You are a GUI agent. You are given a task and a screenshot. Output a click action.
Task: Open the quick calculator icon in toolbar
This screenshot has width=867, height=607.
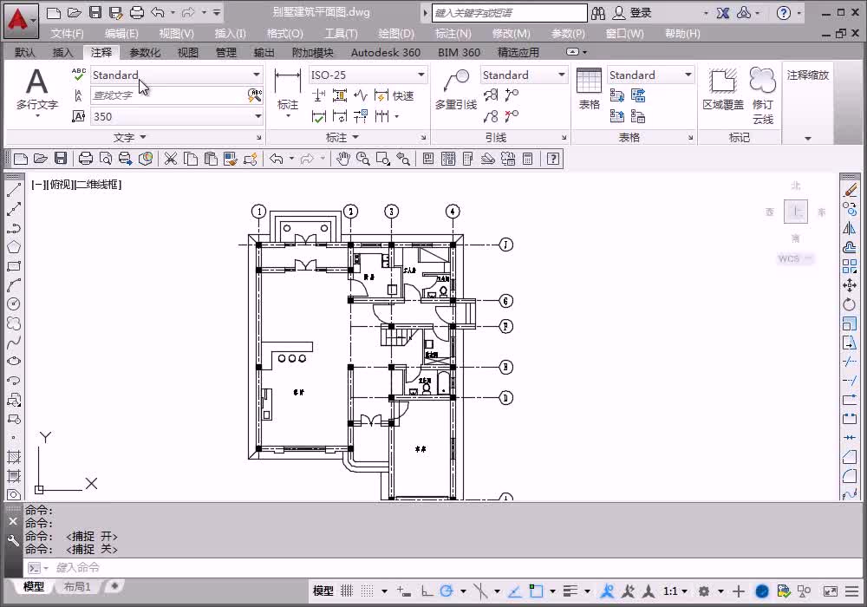pyautogui.click(x=529, y=159)
